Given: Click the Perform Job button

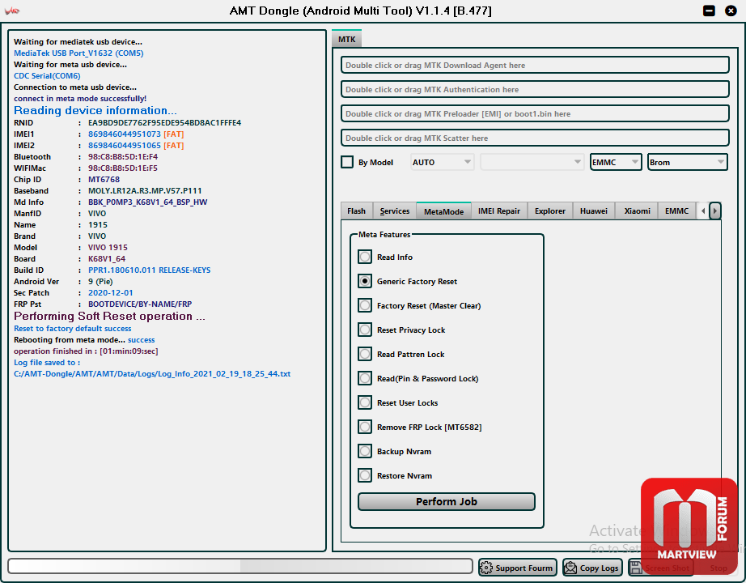Looking at the screenshot, I should [x=447, y=501].
